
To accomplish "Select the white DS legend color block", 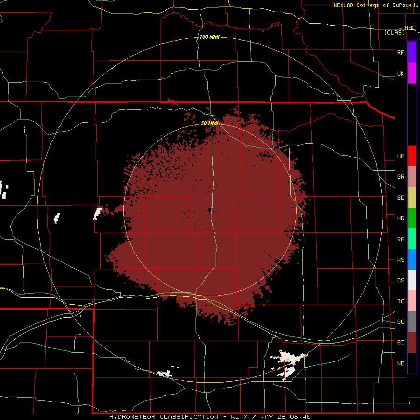I will 412,280.
